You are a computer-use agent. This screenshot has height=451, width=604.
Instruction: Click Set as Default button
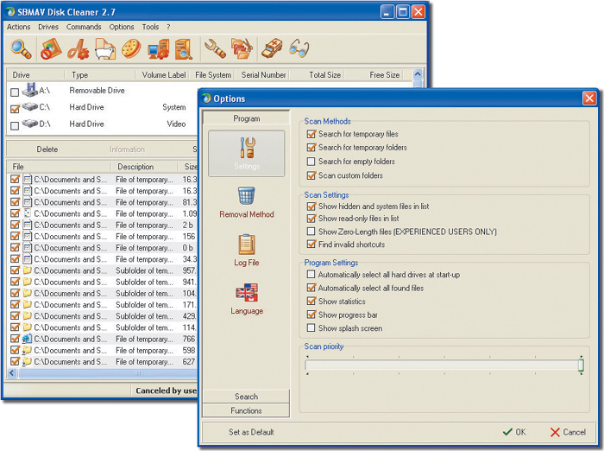click(251, 432)
